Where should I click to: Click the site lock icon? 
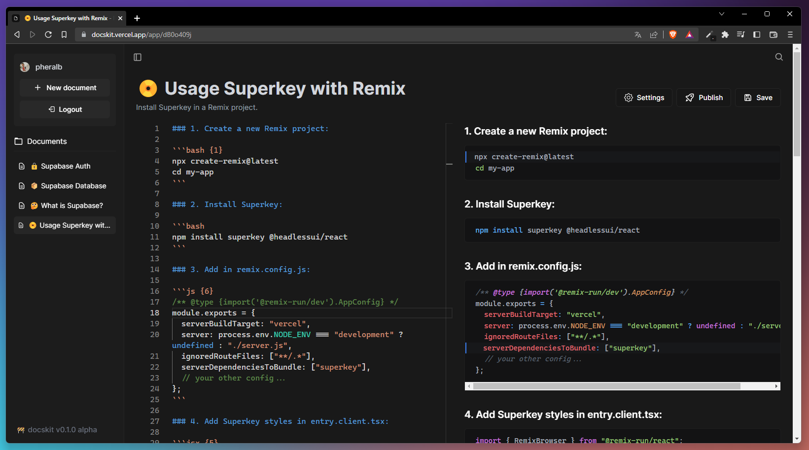[83, 35]
